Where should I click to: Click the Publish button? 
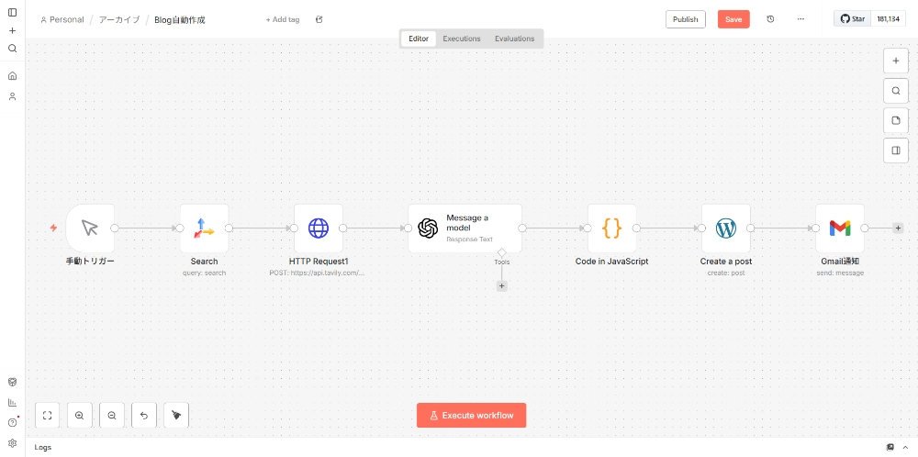click(685, 19)
